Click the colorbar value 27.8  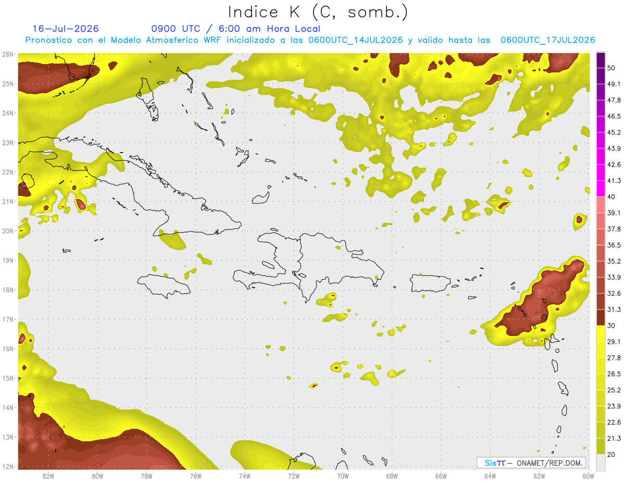pyautogui.click(x=615, y=358)
